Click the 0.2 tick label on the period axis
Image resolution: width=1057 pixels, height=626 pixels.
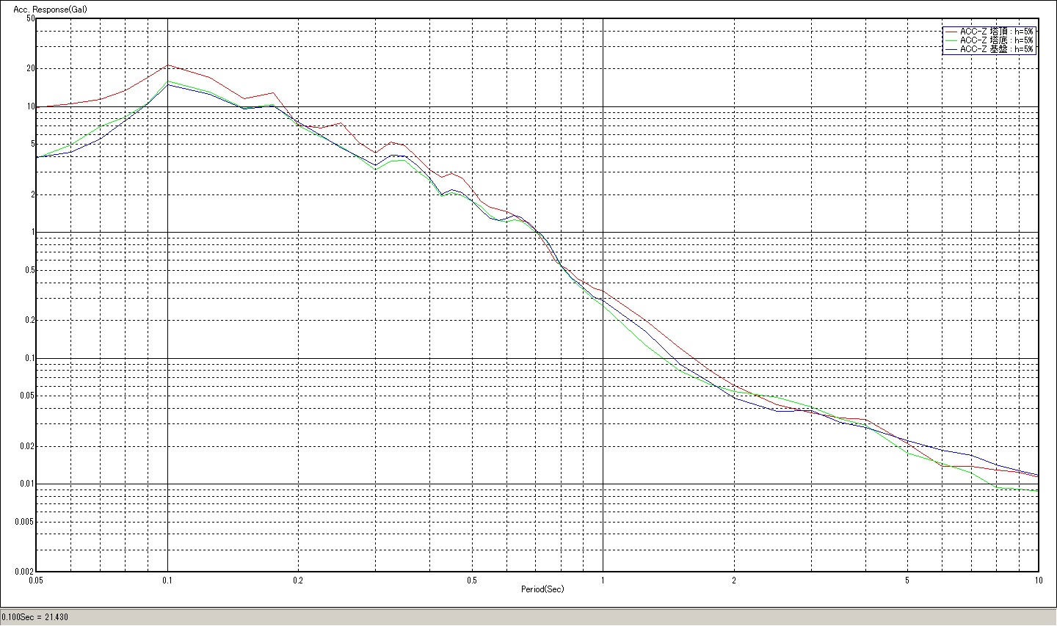click(x=298, y=580)
